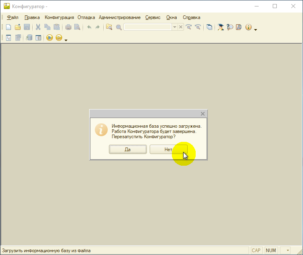This screenshot has width=303, height=255.
Task: Click the Open file folder icon
Action: (18, 27)
